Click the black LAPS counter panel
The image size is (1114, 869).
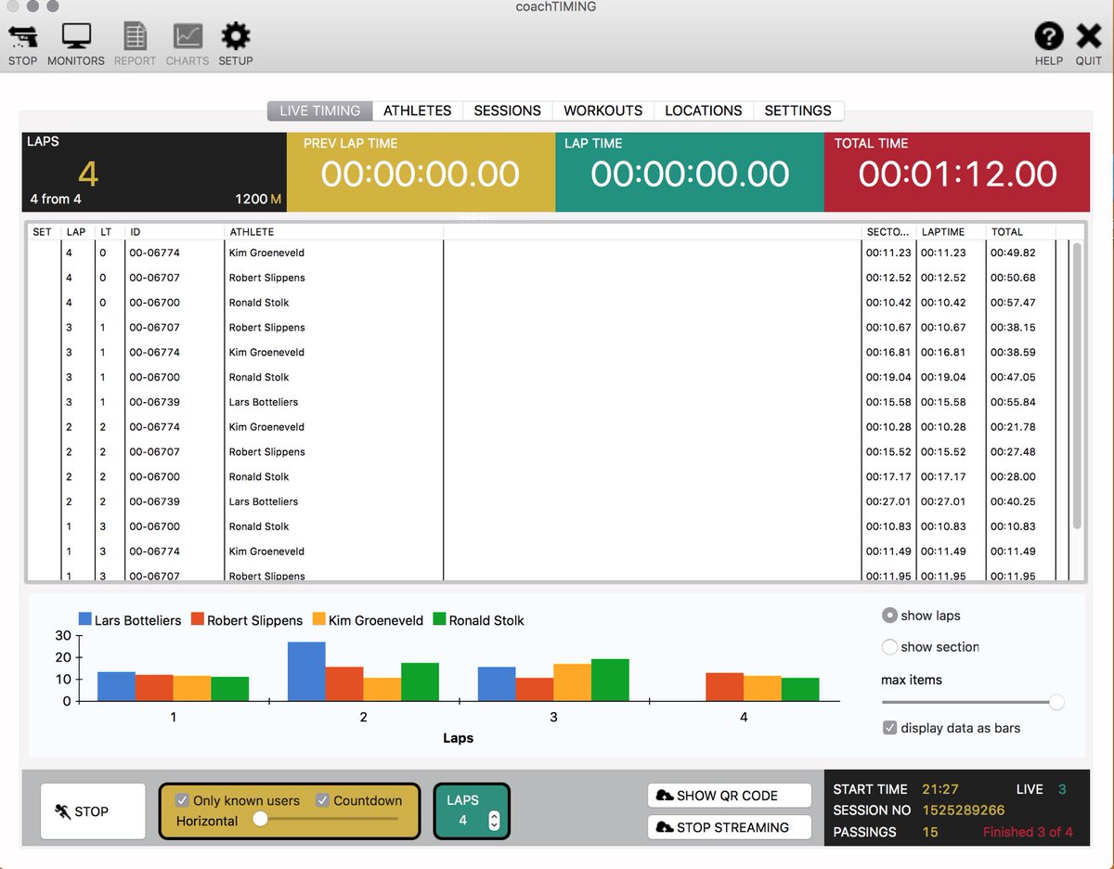(154, 172)
